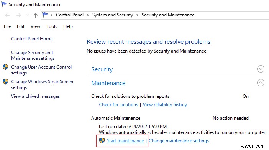
Task: Click the Forward navigation arrow
Action: coord(18,15)
